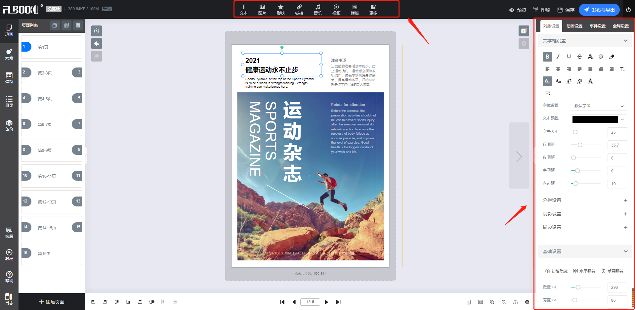Toggle 水平翻转 horizontal flip
Viewport: 635px width, 310px height.
584,271
